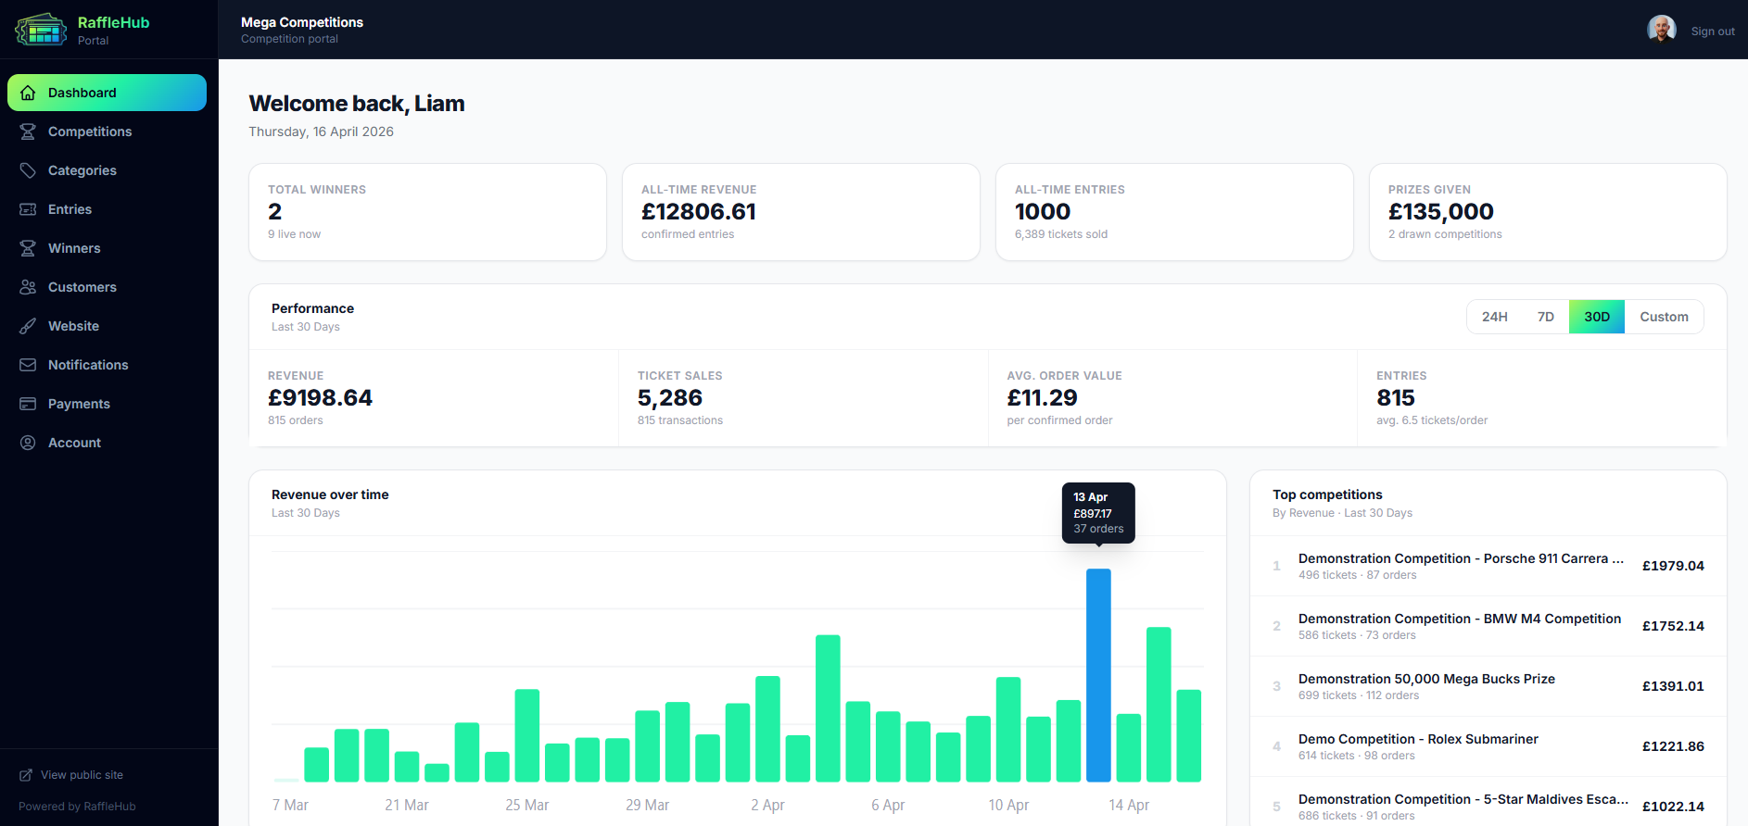
Task: Click the Dashboard home icon
Action: [28, 93]
